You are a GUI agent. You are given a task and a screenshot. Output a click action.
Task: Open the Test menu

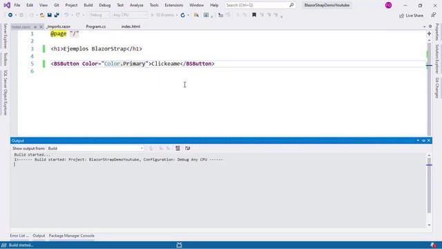pos(120,5)
